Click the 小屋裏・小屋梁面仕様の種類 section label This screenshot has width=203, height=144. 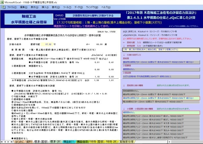point(140,109)
